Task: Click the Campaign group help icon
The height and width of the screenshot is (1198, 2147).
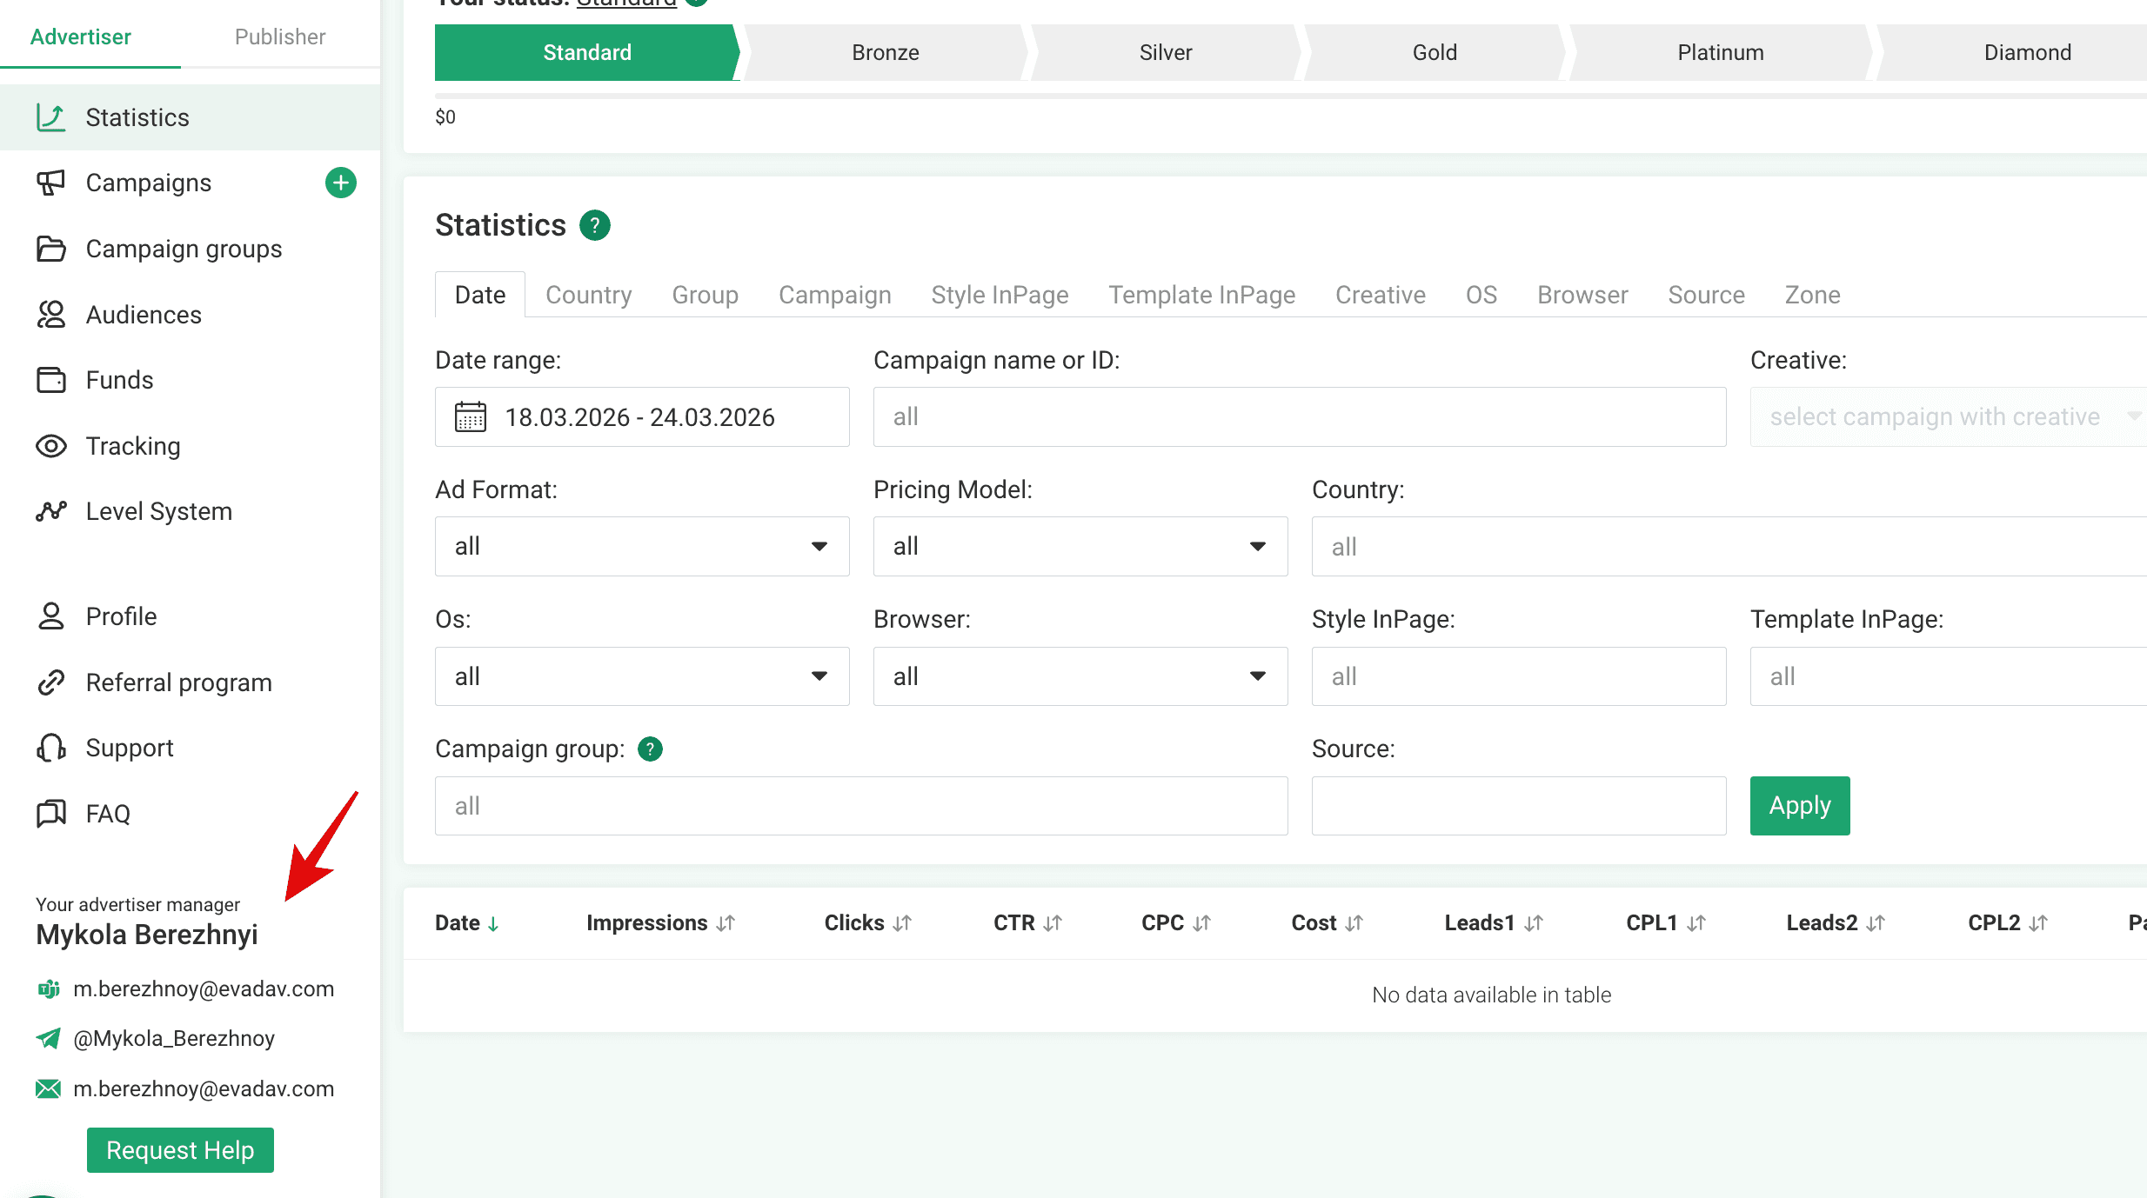Action: click(x=650, y=749)
